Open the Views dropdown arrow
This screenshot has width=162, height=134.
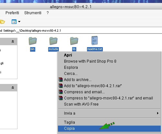pyautogui.click(x=19, y=22)
